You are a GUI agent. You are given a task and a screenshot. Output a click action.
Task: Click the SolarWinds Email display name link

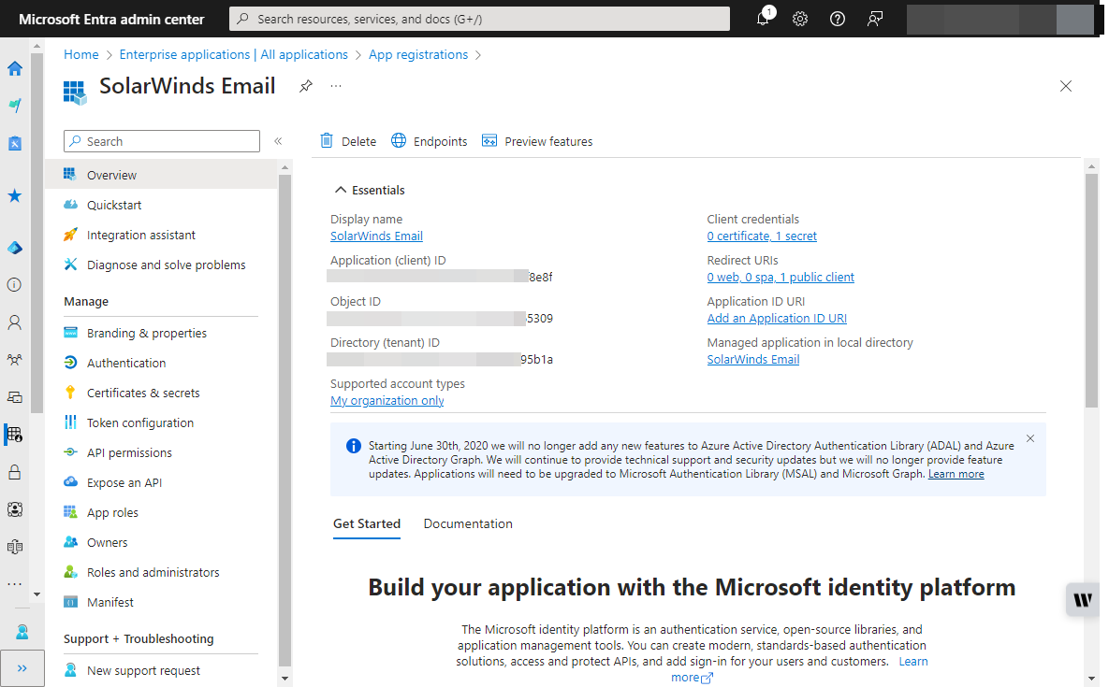[x=376, y=236]
